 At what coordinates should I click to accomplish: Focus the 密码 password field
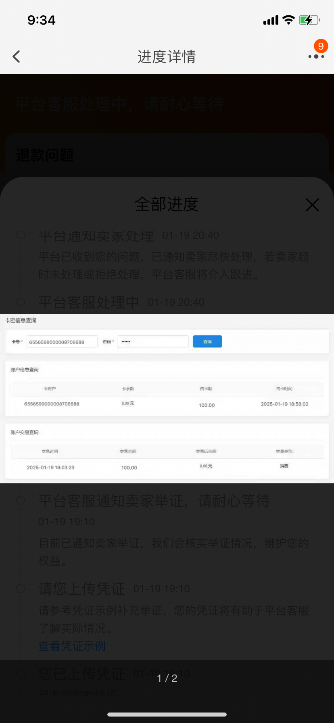coord(152,342)
